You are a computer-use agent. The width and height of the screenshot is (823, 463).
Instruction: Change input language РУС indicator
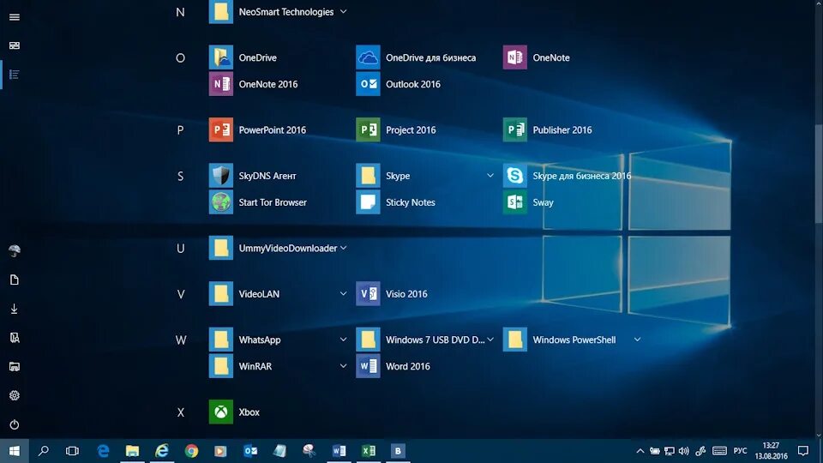pyautogui.click(x=740, y=451)
